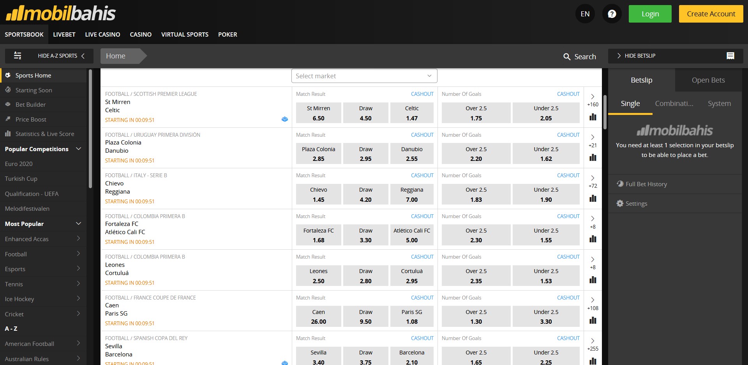
Task: Click Create Account button
Action: click(x=711, y=14)
